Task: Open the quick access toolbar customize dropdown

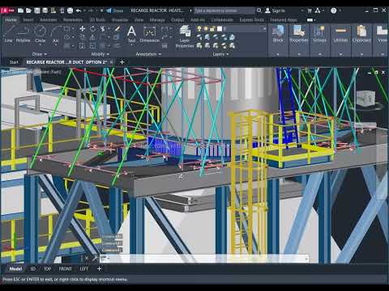Action: (x=101, y=11)
